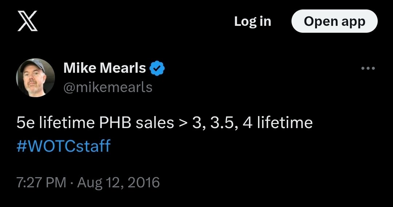
Task: Click the X logo icon
Action: (27, 21)
